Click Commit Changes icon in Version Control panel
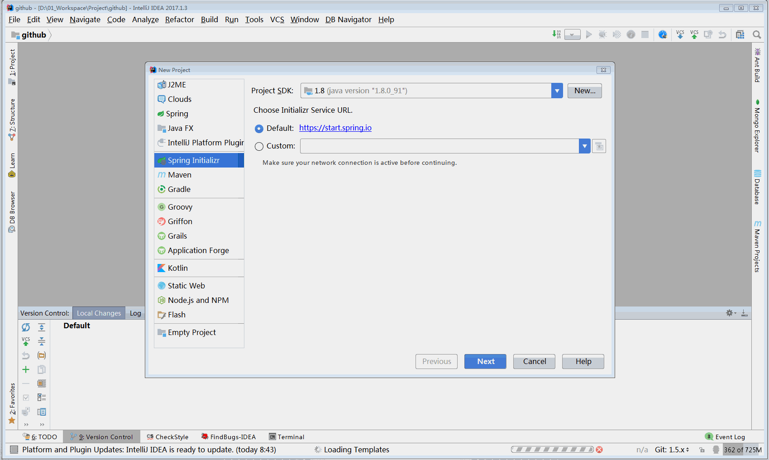Viewport: 769px width, 460px height. 26,341
